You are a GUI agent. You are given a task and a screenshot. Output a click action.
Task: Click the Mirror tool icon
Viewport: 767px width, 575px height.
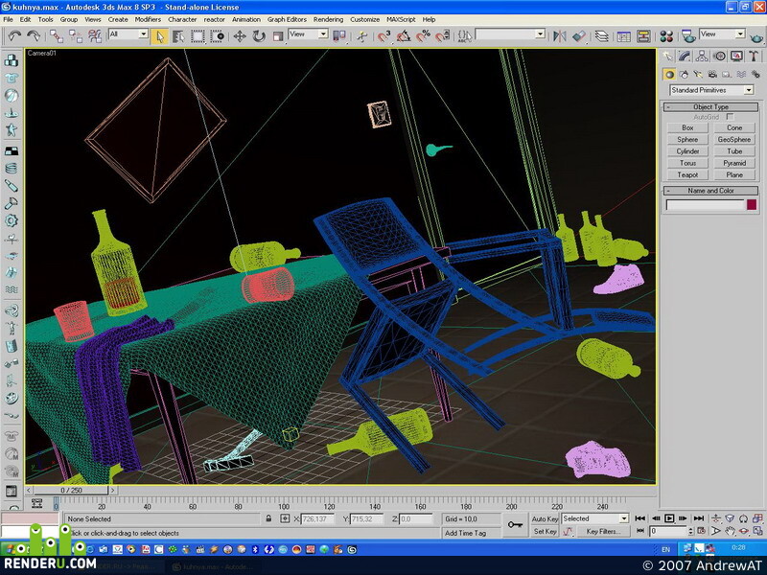(559, 35)
